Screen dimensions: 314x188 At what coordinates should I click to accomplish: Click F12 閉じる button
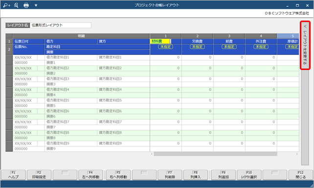[x=301, y=175]
